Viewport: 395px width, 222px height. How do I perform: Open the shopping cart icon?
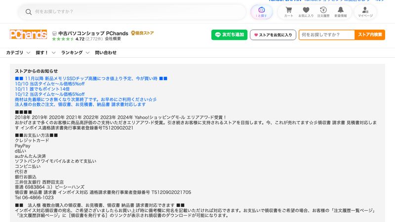pyautogui.click(x=289, y=12)
